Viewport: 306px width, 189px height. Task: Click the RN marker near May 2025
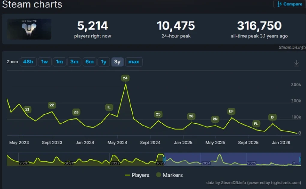point(215,119)
